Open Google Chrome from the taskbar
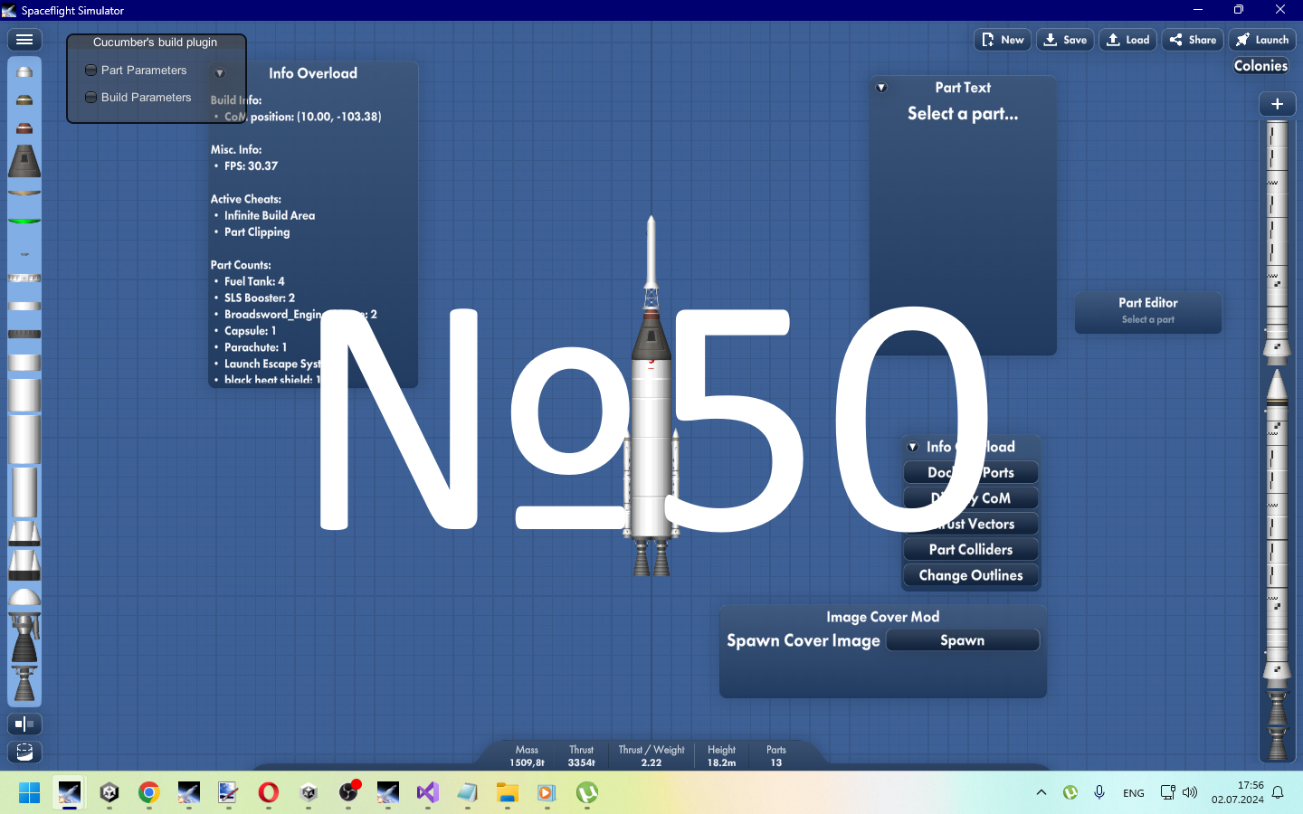 pyautogui.click(x=149, y=793)
